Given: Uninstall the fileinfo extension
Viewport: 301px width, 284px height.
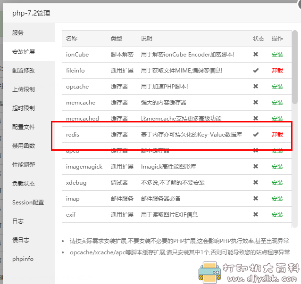Looking at the screenshot, I should (x=277, y=71).
